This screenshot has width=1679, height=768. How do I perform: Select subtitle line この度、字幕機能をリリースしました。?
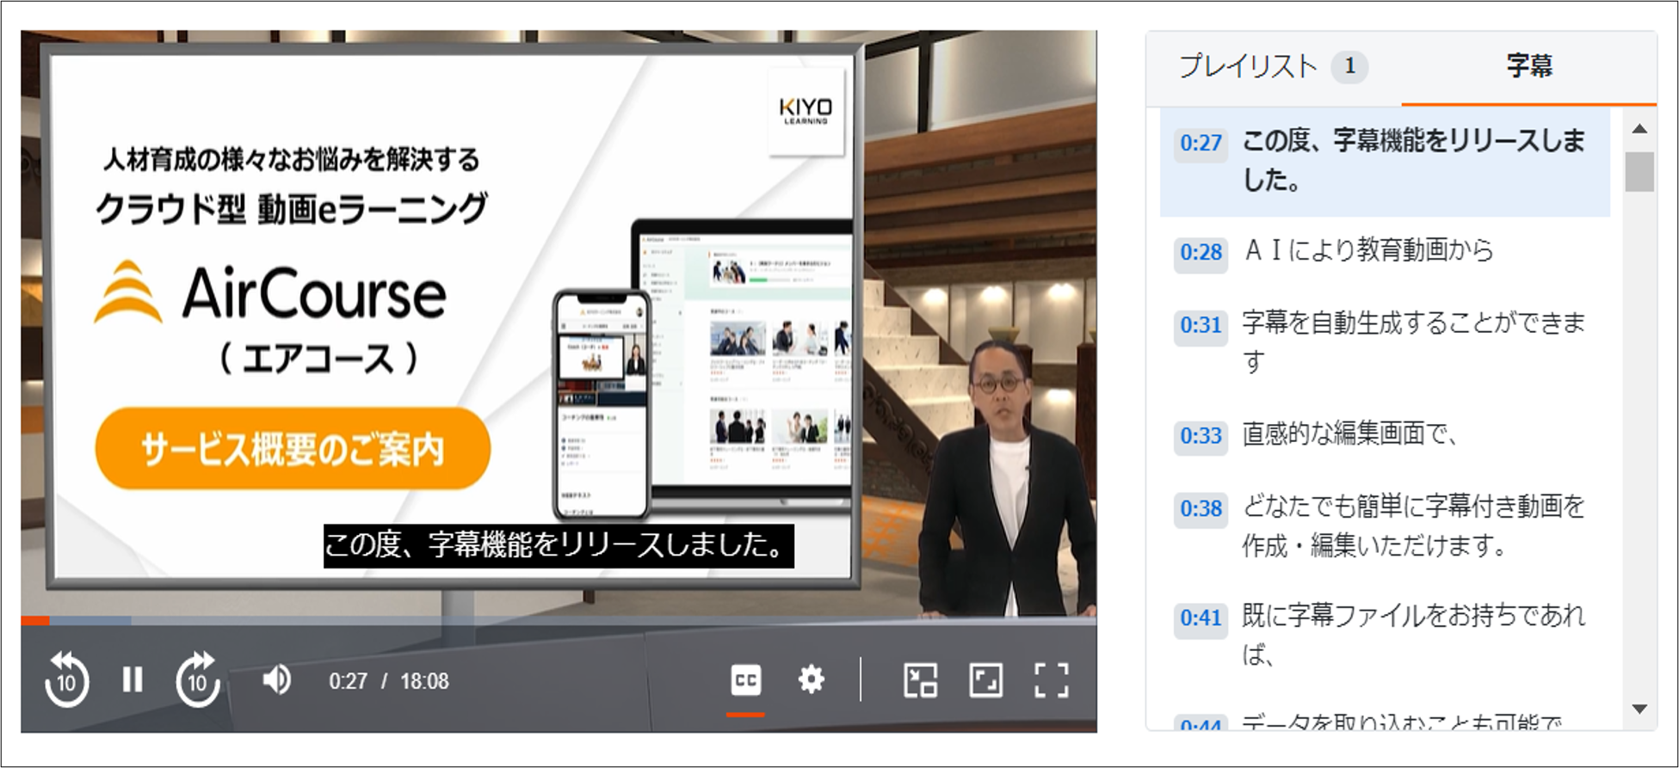click(x=1413, y=160)
